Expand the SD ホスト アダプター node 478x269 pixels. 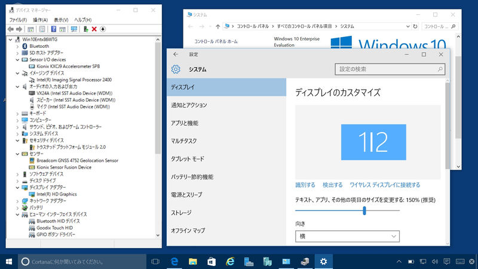tap(17, 53)
